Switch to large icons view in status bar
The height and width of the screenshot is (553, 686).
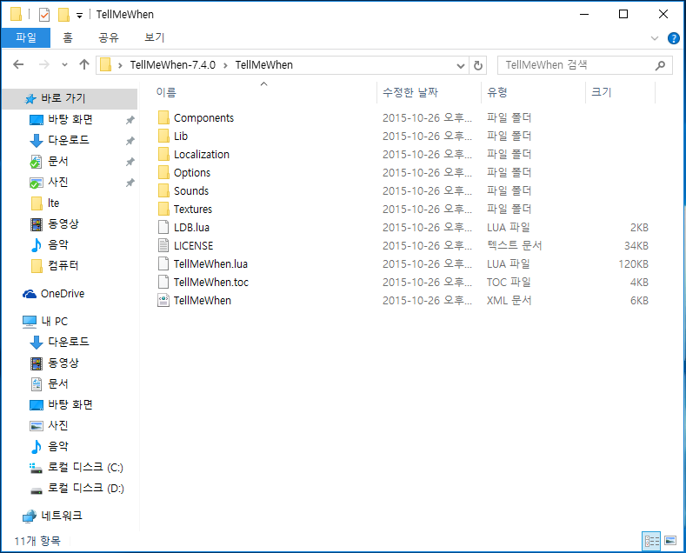pyautogui.click(x=670, y=541)
